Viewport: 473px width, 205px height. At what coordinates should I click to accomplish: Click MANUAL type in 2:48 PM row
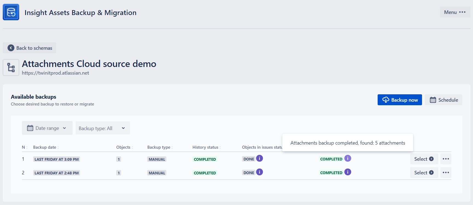(157, 173)
